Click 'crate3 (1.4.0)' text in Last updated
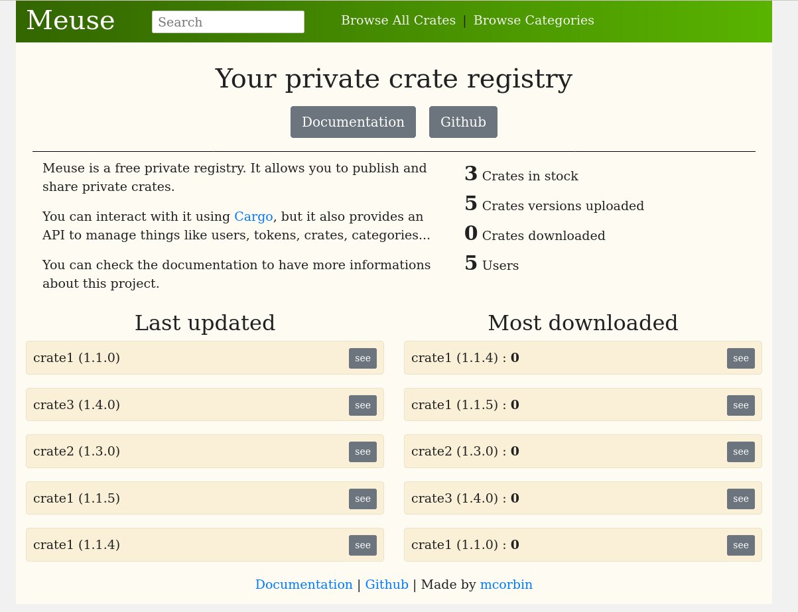Screen dimensions: 798x612 (77, 405)
